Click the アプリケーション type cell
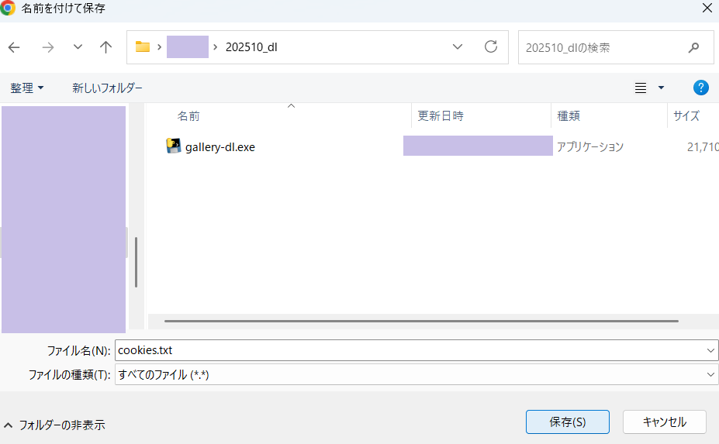The image size is (719, 444). (x=590, y=146)
